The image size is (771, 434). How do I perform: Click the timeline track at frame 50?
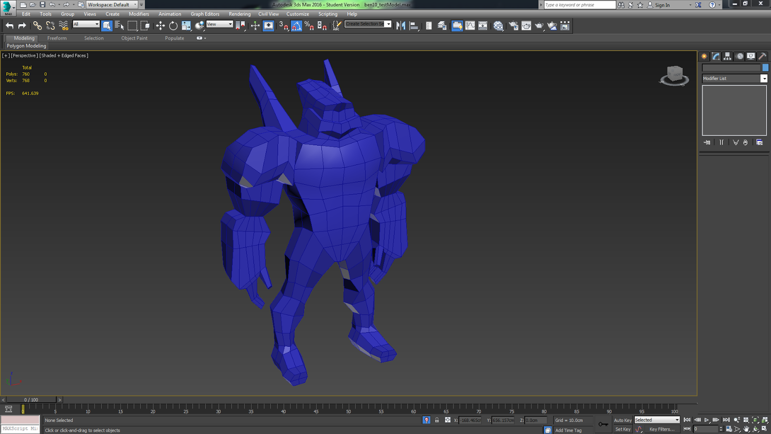pyautogui.click(x=348, y=409)
